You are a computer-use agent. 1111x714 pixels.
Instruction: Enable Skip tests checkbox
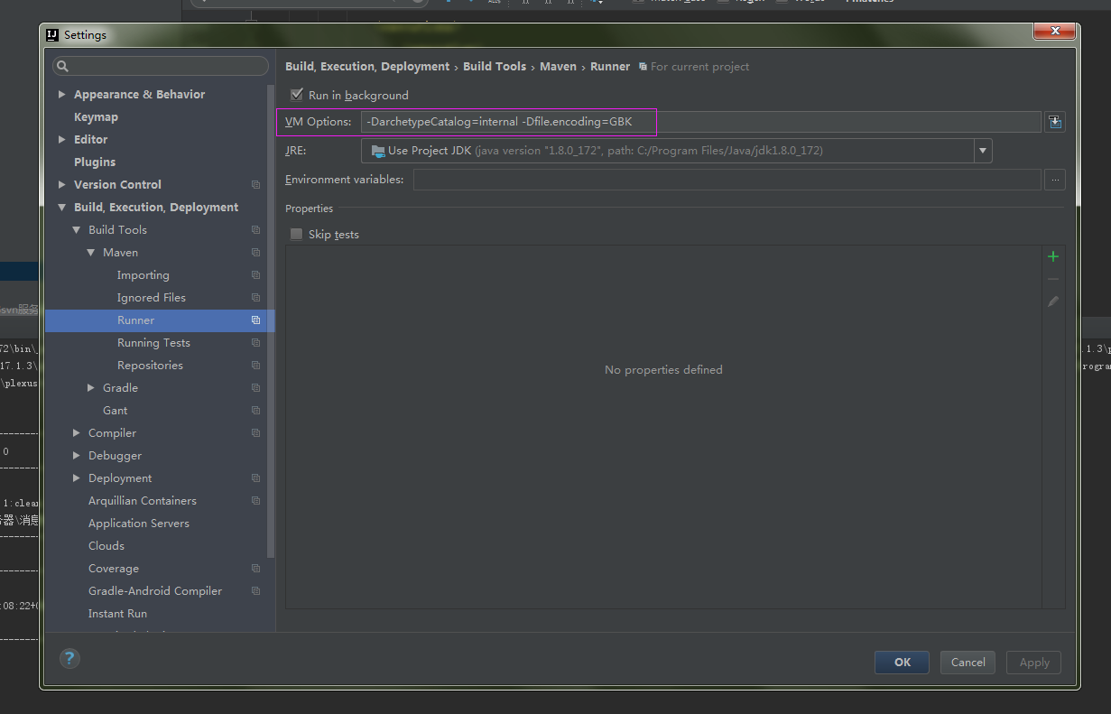click(296, 234)
